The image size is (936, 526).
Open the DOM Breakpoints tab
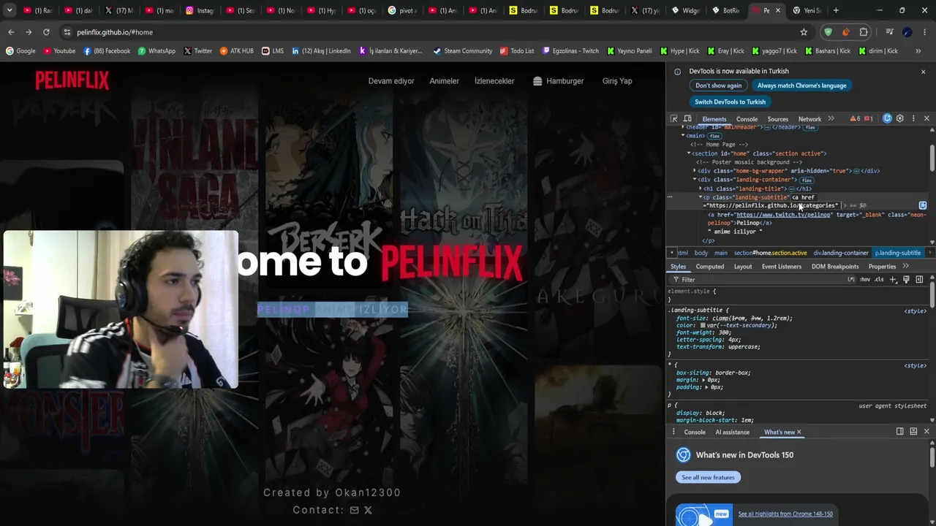(x=835, y=267)
